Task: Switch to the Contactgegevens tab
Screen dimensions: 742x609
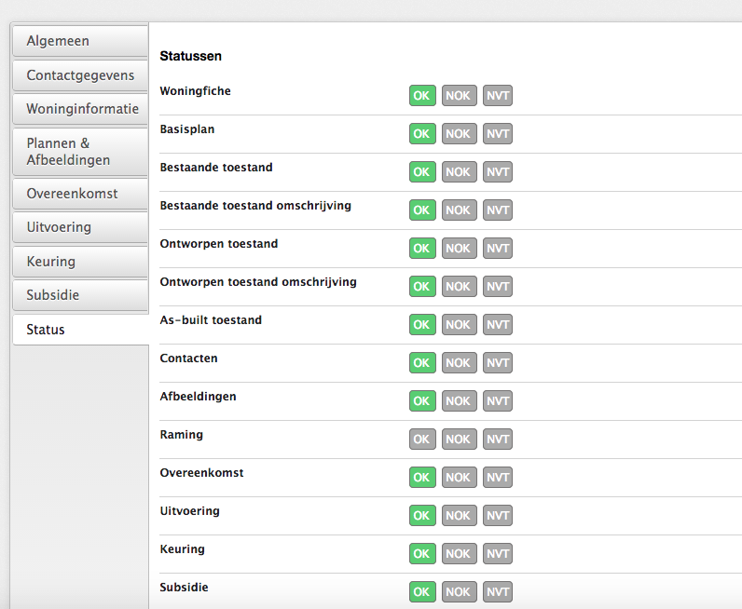Action: click(x=79, y=75)
